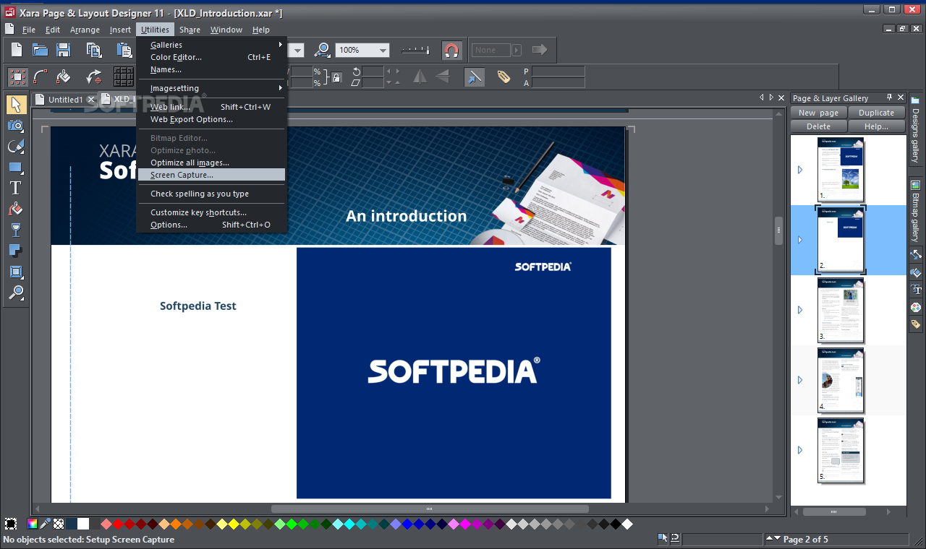Create a new document

coord(16,50)
